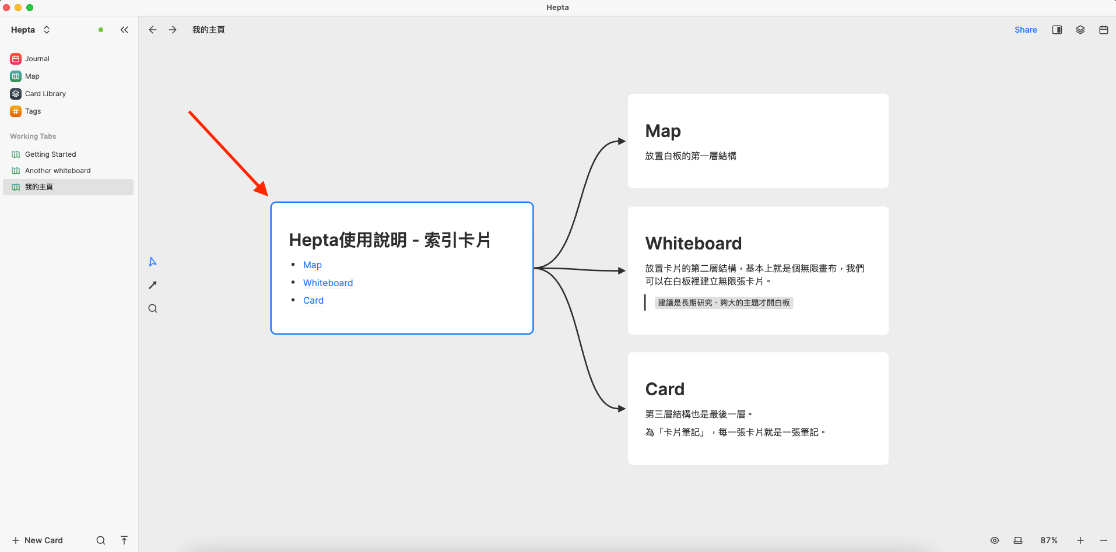1116x552 pixels.
Task: Click the bottom-bar laptop display icon
Action: pyautogui.click(x=1017, y=540)
